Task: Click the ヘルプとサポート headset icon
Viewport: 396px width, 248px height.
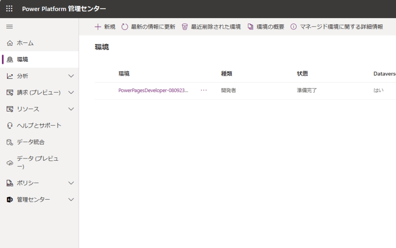Action: (x=10, y=125)
